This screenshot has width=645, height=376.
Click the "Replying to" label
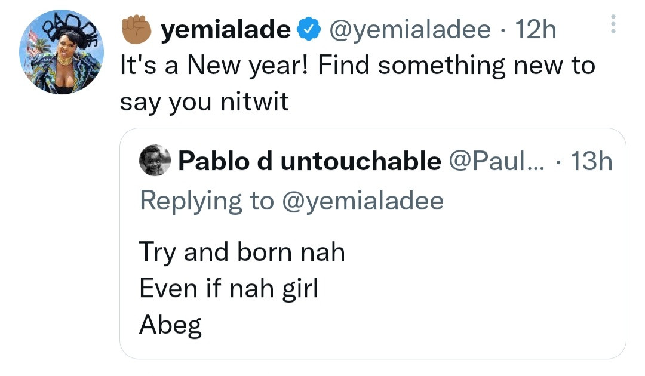point(206,201)
